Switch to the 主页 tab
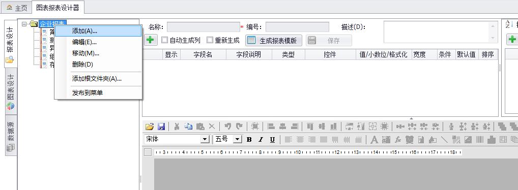The height and width of the screenshot is (190, 518). point(16,8)
